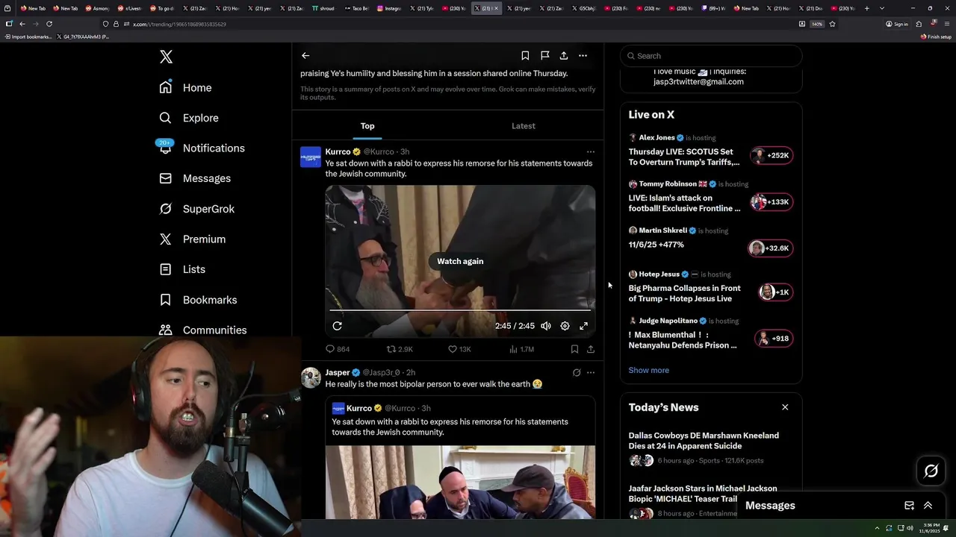Viewport: 956px width, 537px height.
Task: Bookmark the story from the header bar
Action: (x=525, y=55)
